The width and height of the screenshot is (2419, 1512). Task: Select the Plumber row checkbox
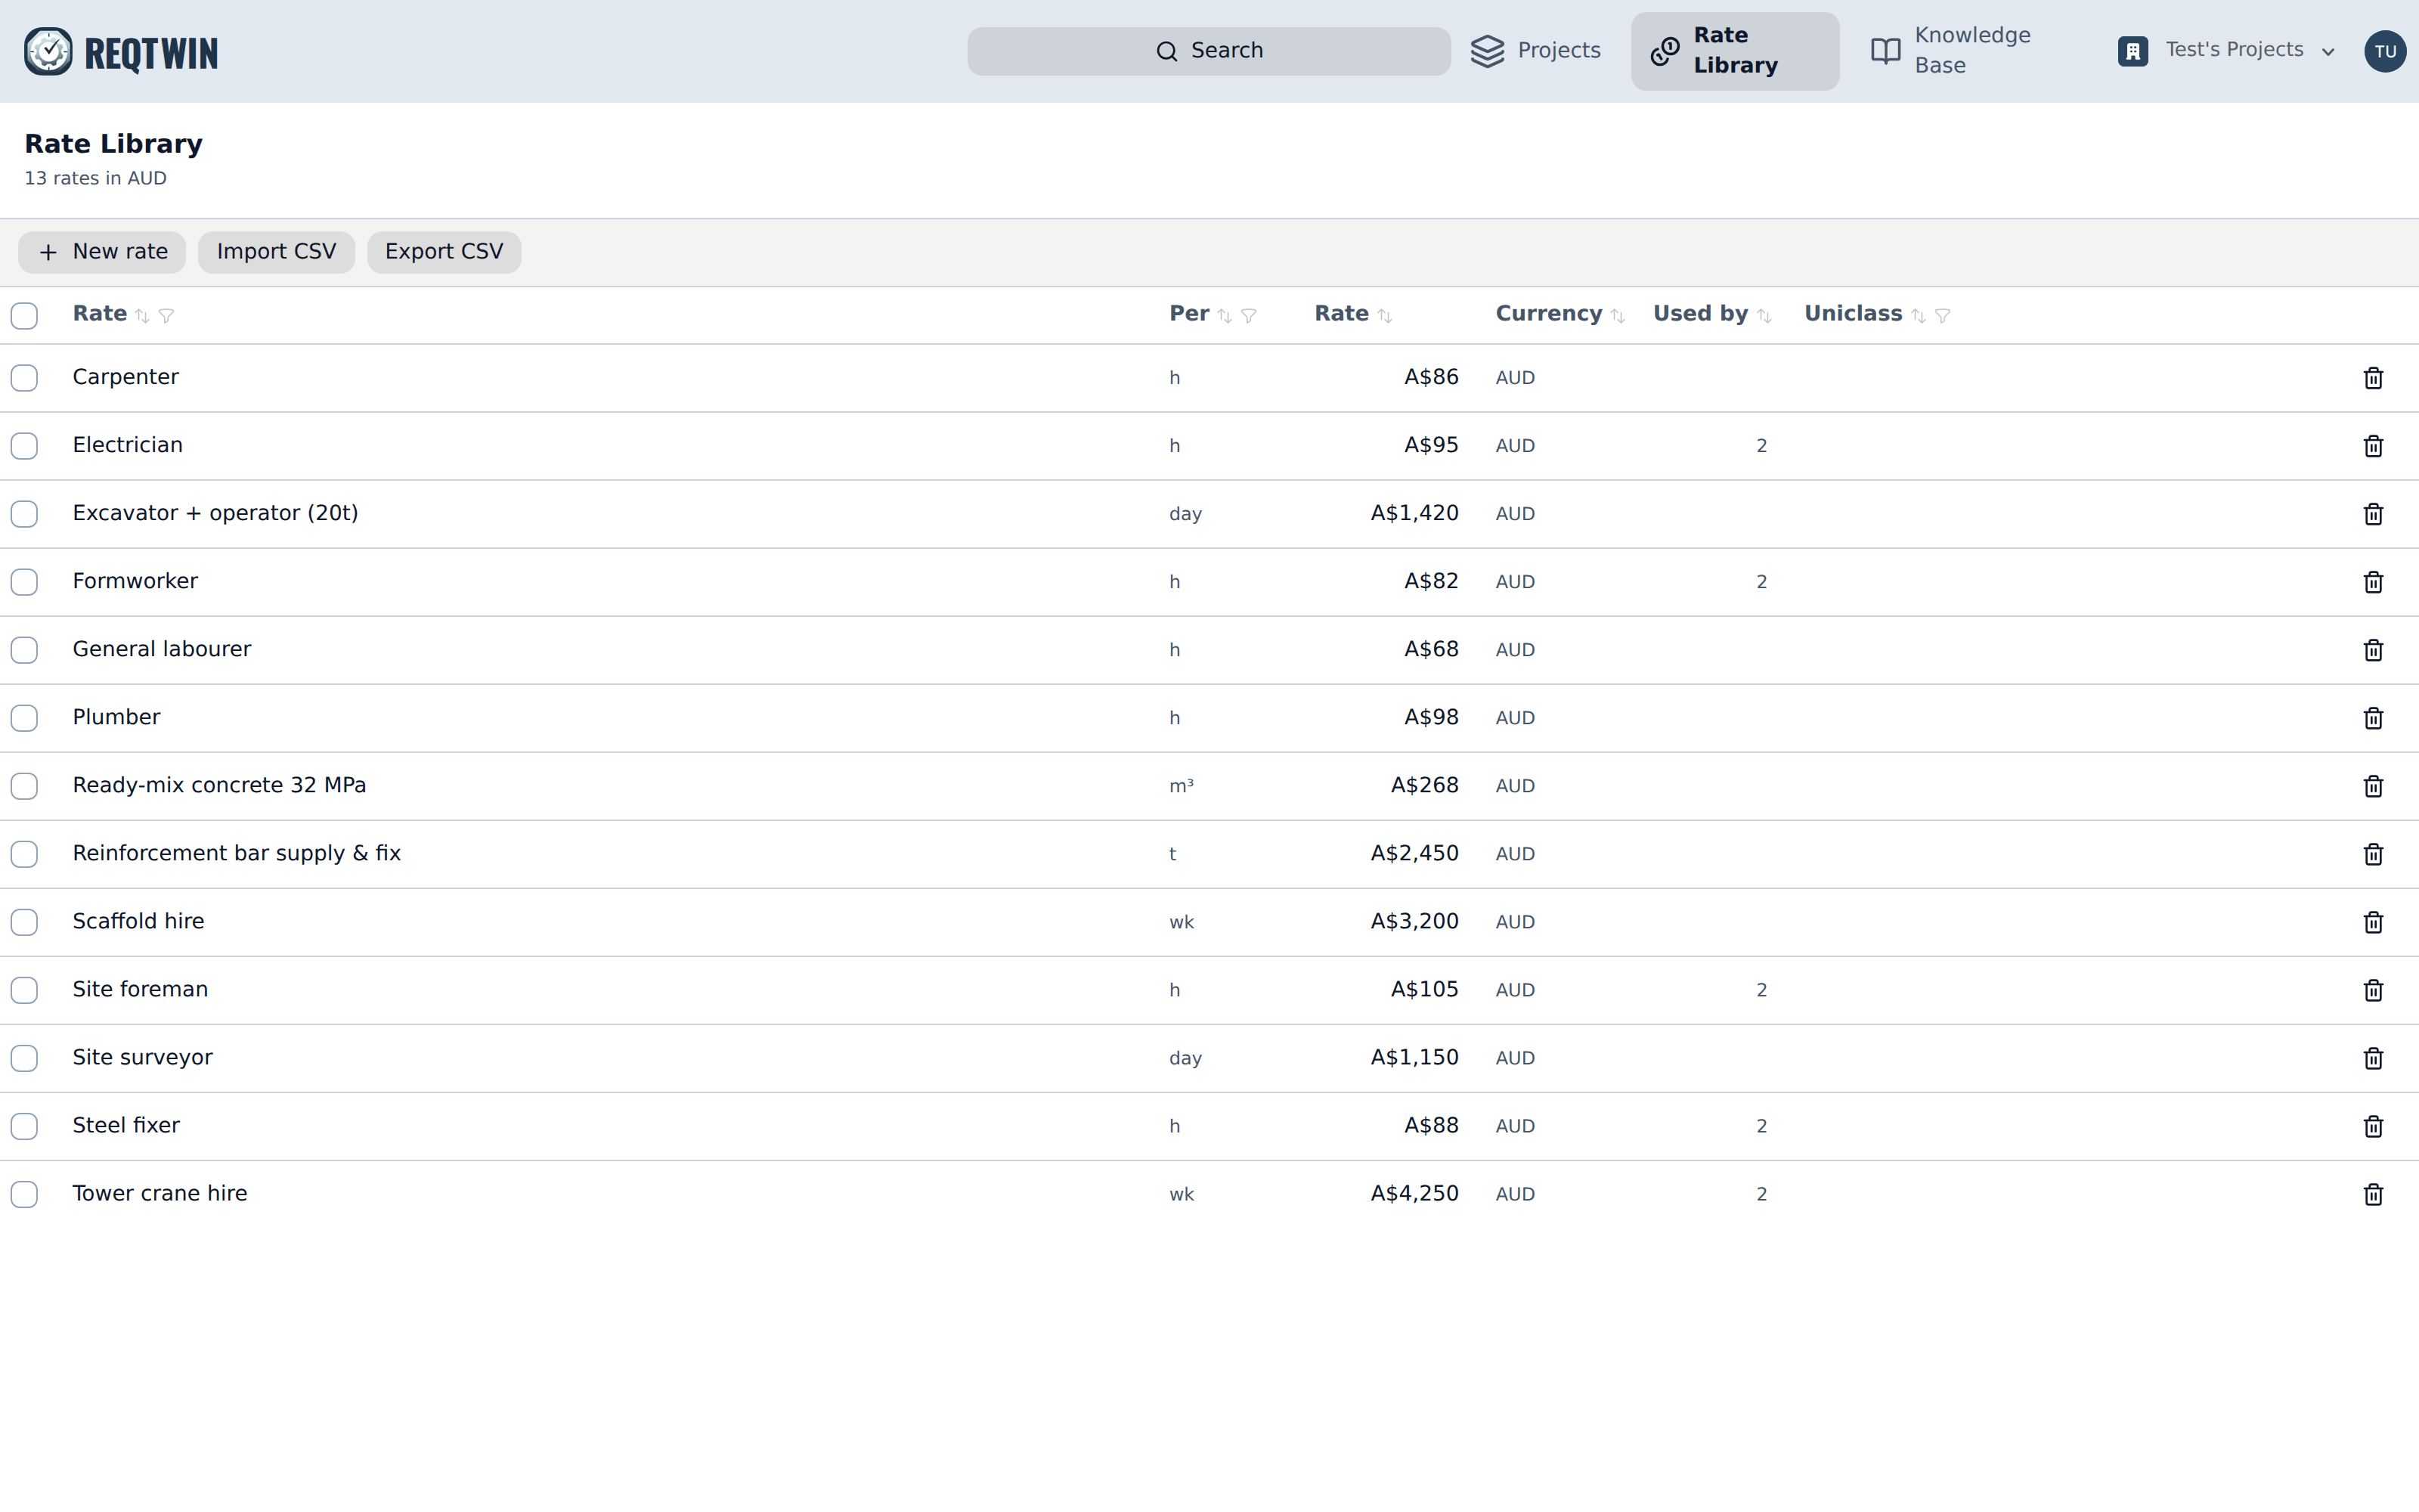pos(24,718)
